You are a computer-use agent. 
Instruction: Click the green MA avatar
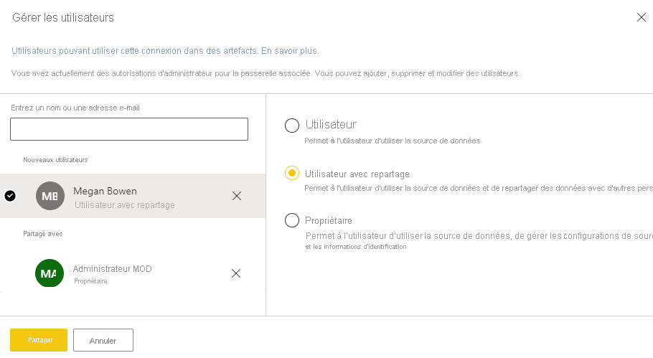(x=50, y=273)
